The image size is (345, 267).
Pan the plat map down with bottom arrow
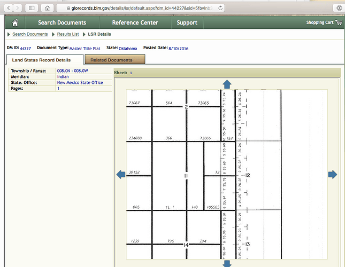[227, 263]
